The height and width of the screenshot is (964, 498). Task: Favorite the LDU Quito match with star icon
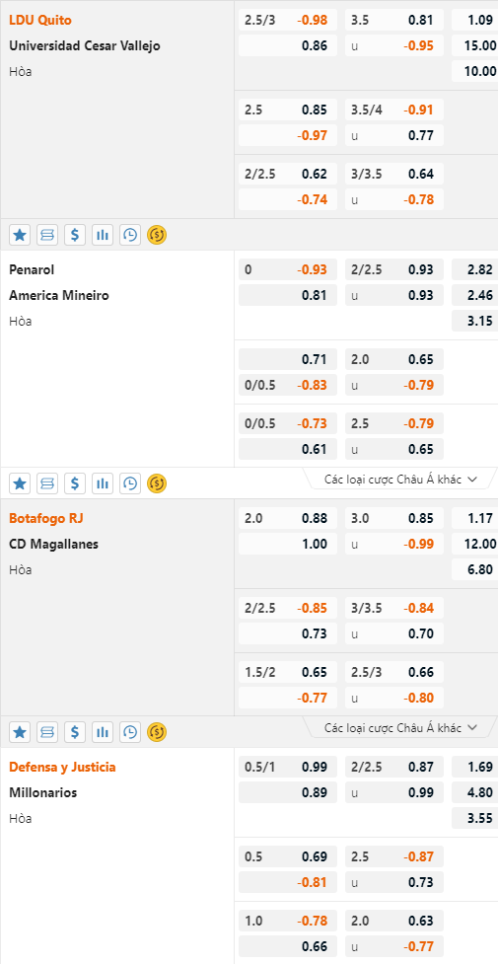20,234
